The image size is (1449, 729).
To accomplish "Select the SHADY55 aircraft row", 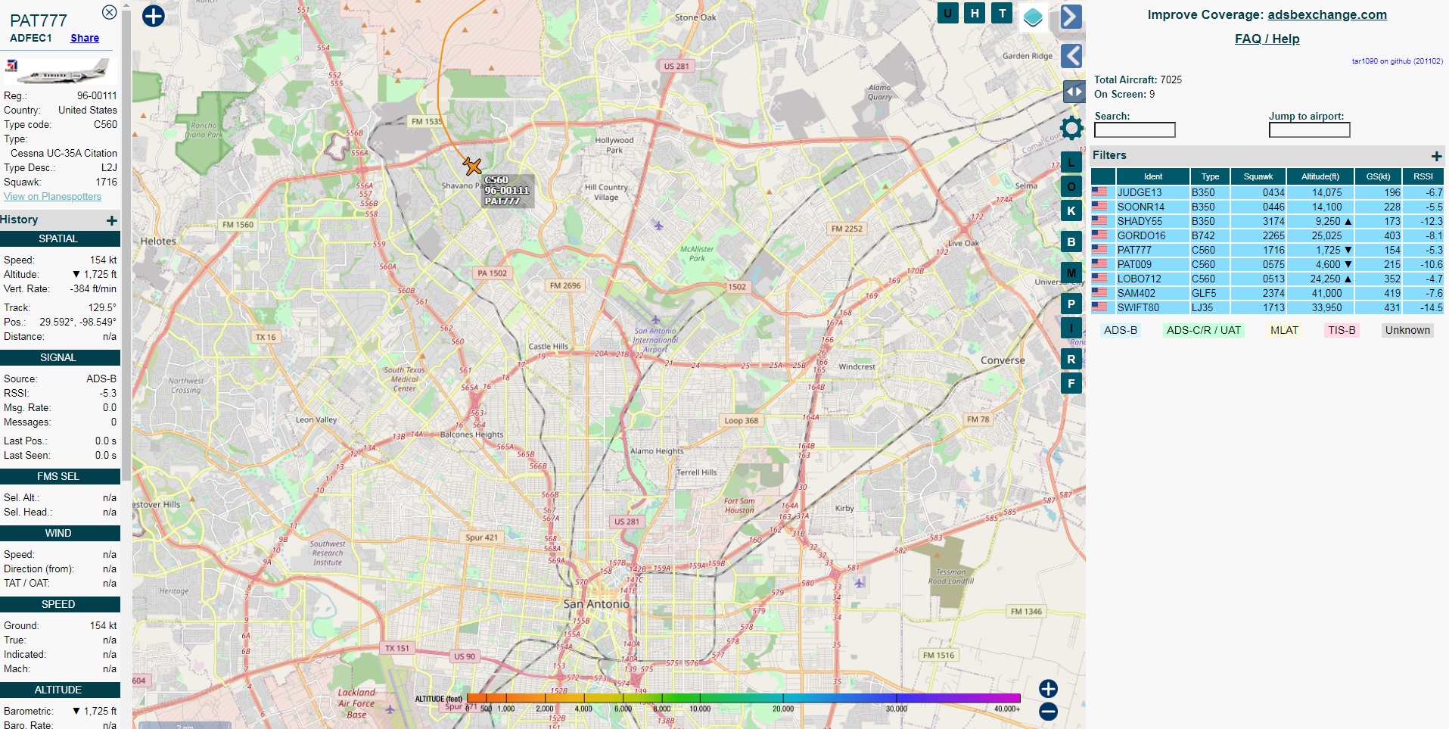I will coord(1267,221).
